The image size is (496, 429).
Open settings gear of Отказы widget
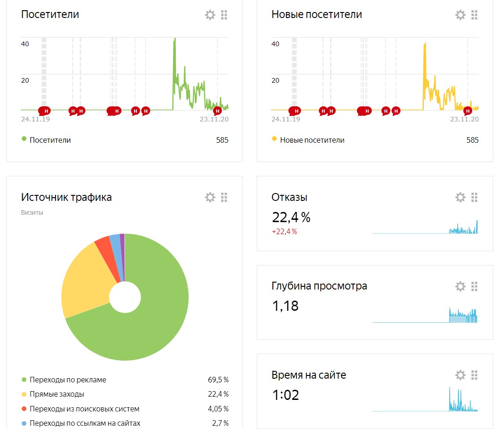pos(460,197)
